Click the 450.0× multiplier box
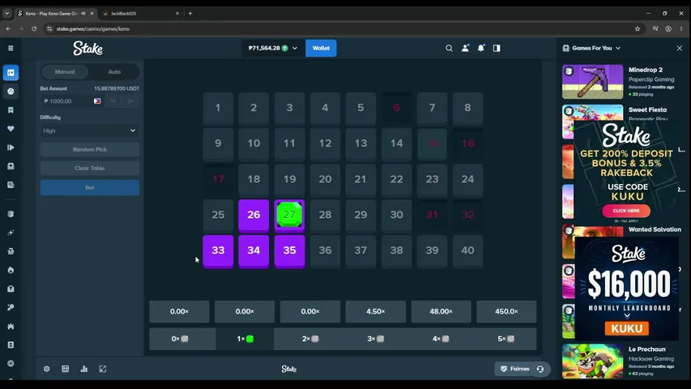Viewport: 691px width, 389px height. (506, 311)
